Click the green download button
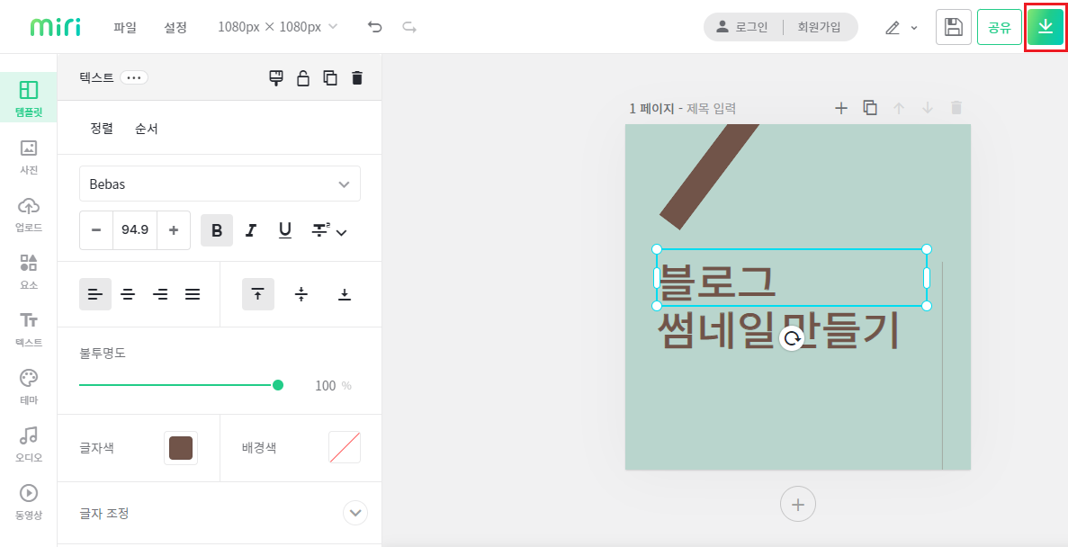The height and width of the screenshot is (547, 1068). (1046, 27)
